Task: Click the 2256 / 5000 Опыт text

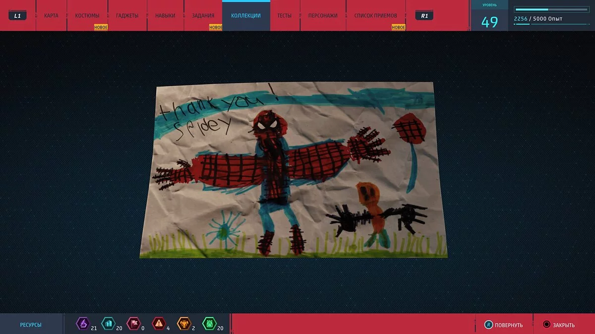Action: [x=538, y=19]
